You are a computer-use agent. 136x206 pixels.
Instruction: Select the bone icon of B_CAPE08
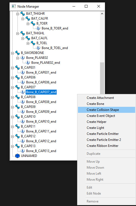click(17, 97)
